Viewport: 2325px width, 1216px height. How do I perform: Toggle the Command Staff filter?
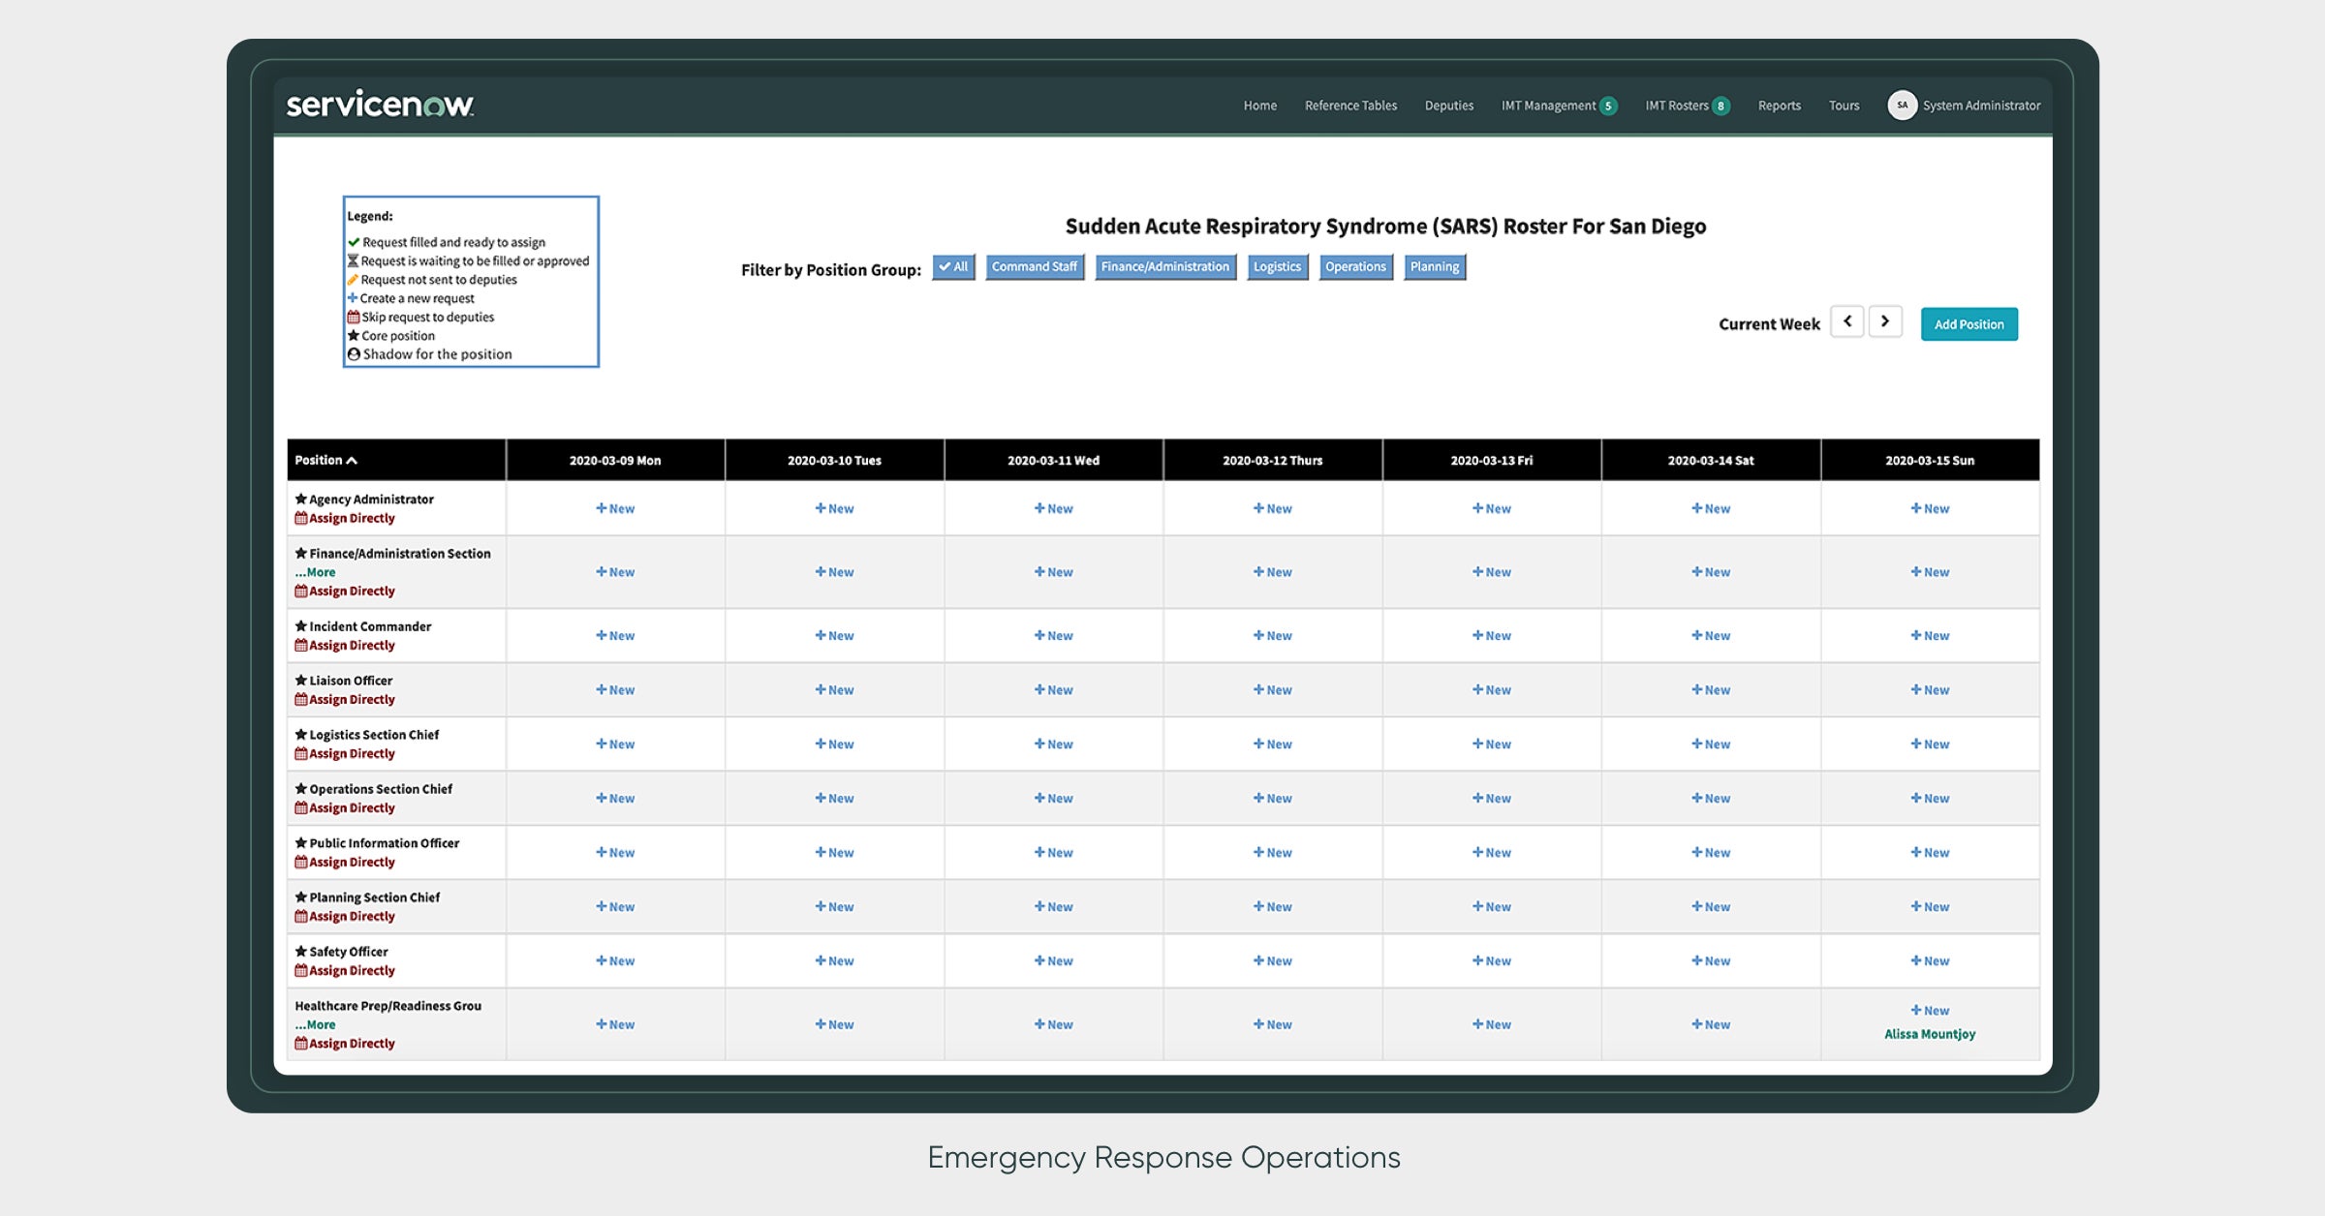pos(1034,267)
